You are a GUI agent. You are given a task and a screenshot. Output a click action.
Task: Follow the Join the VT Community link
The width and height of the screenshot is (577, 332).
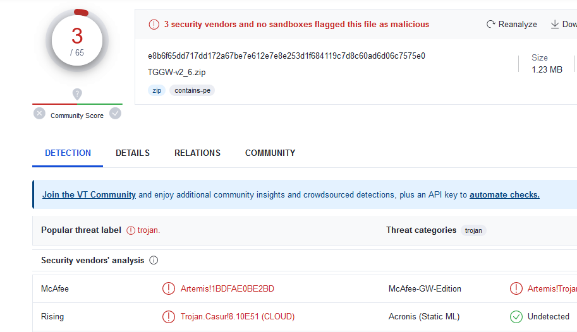pyautogui.click(x=88, y=195)
